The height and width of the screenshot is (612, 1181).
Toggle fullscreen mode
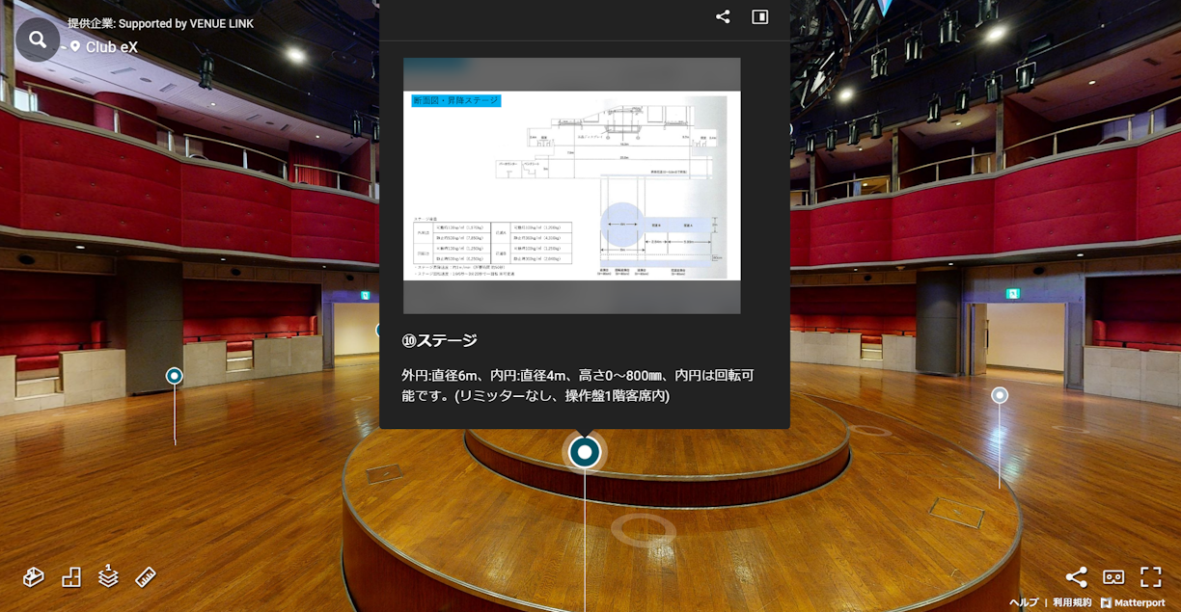(x=1151, y=577)
